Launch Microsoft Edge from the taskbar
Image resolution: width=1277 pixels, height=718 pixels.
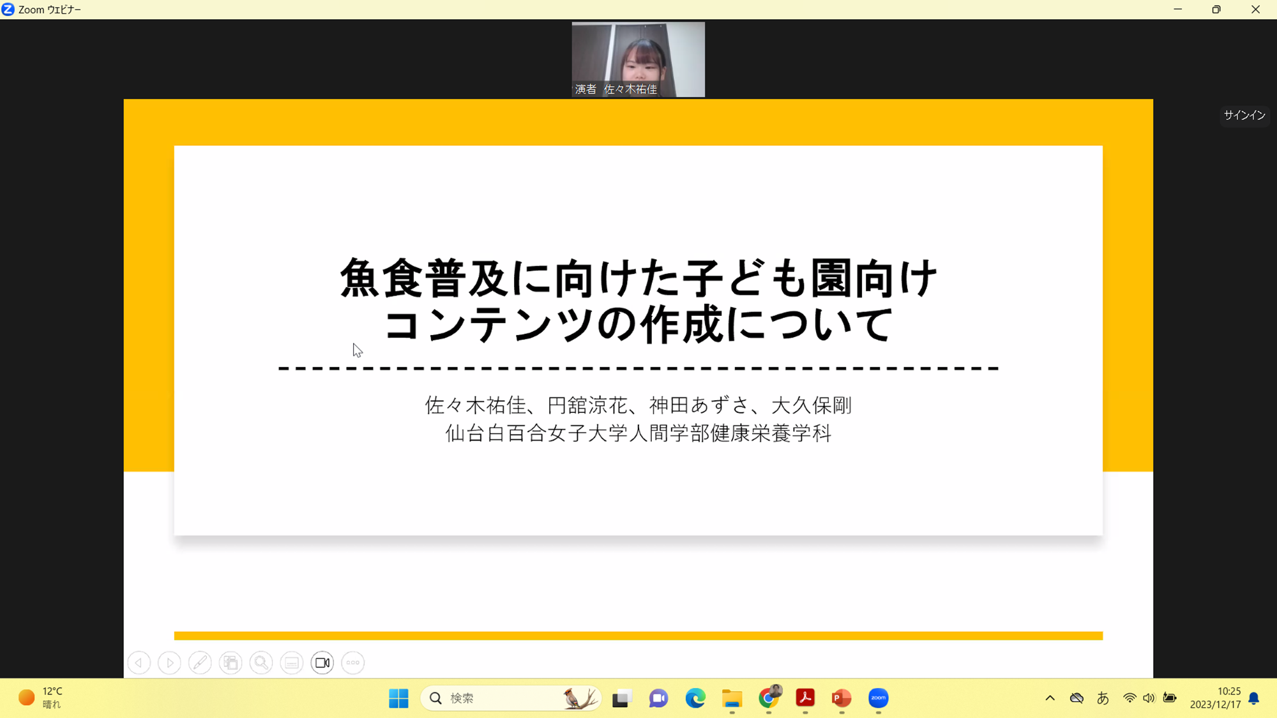pyautogui.click(x=695, y=698)
